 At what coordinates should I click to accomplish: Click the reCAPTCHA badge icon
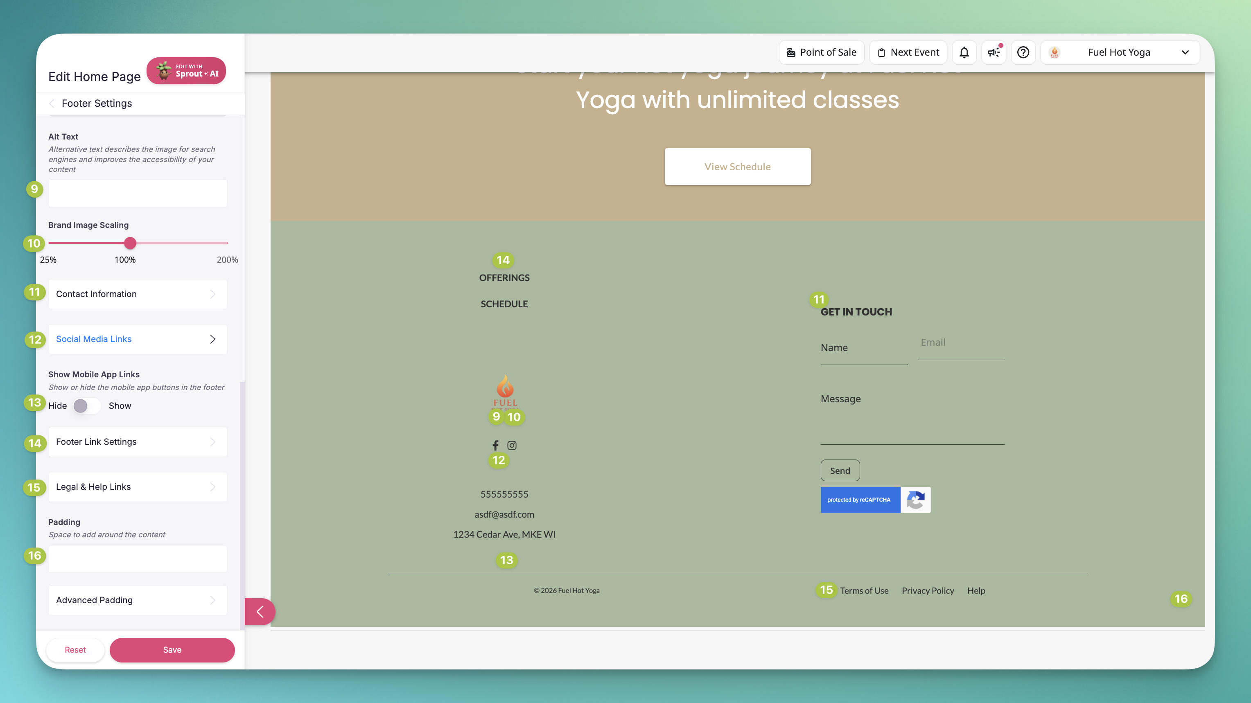tap(915, 500)
